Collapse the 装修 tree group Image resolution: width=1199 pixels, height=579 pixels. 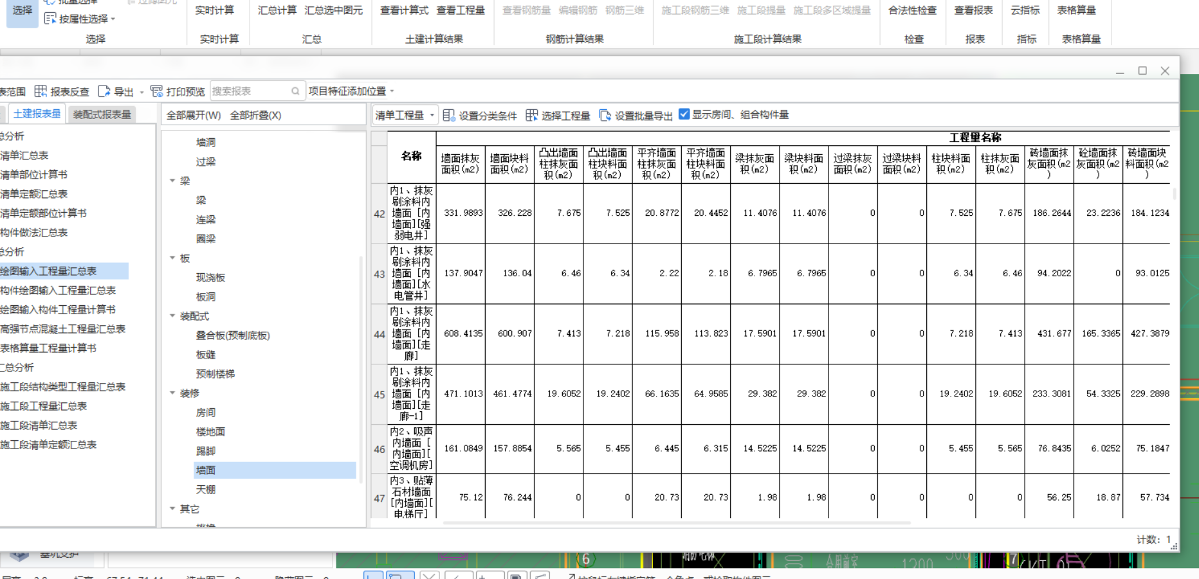point(172,393)
